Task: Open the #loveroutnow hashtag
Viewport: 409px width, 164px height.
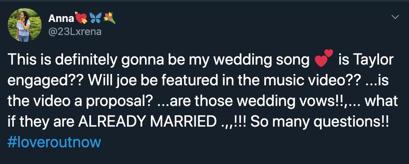Action: (54, 142)
